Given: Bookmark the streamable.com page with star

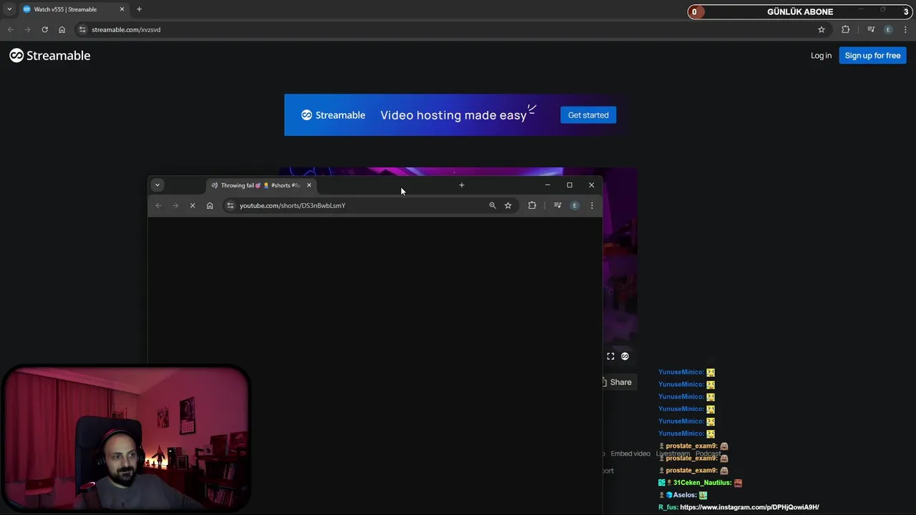Looking at the screenshot, I should pos(822,29).
